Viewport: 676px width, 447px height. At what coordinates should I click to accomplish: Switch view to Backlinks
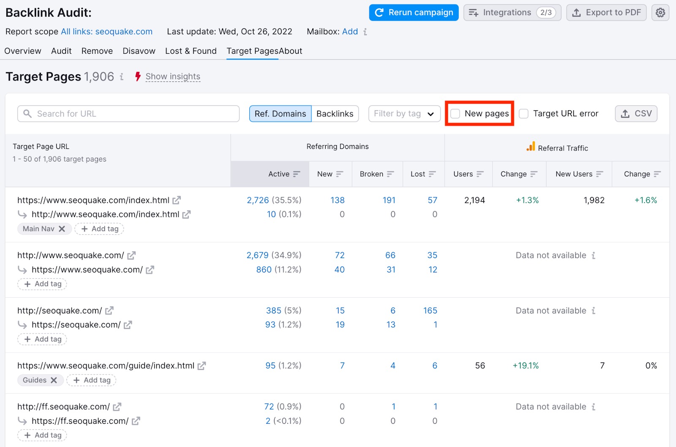[335, 113]
